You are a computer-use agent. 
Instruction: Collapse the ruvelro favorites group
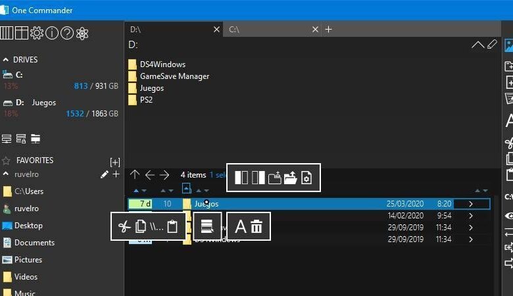click(5, 174)
